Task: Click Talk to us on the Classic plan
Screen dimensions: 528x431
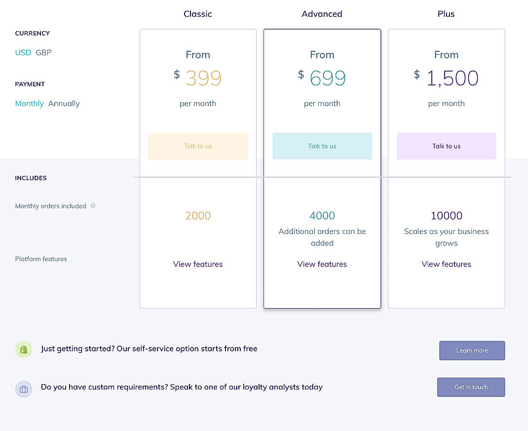Action: [x=198, y=146]
